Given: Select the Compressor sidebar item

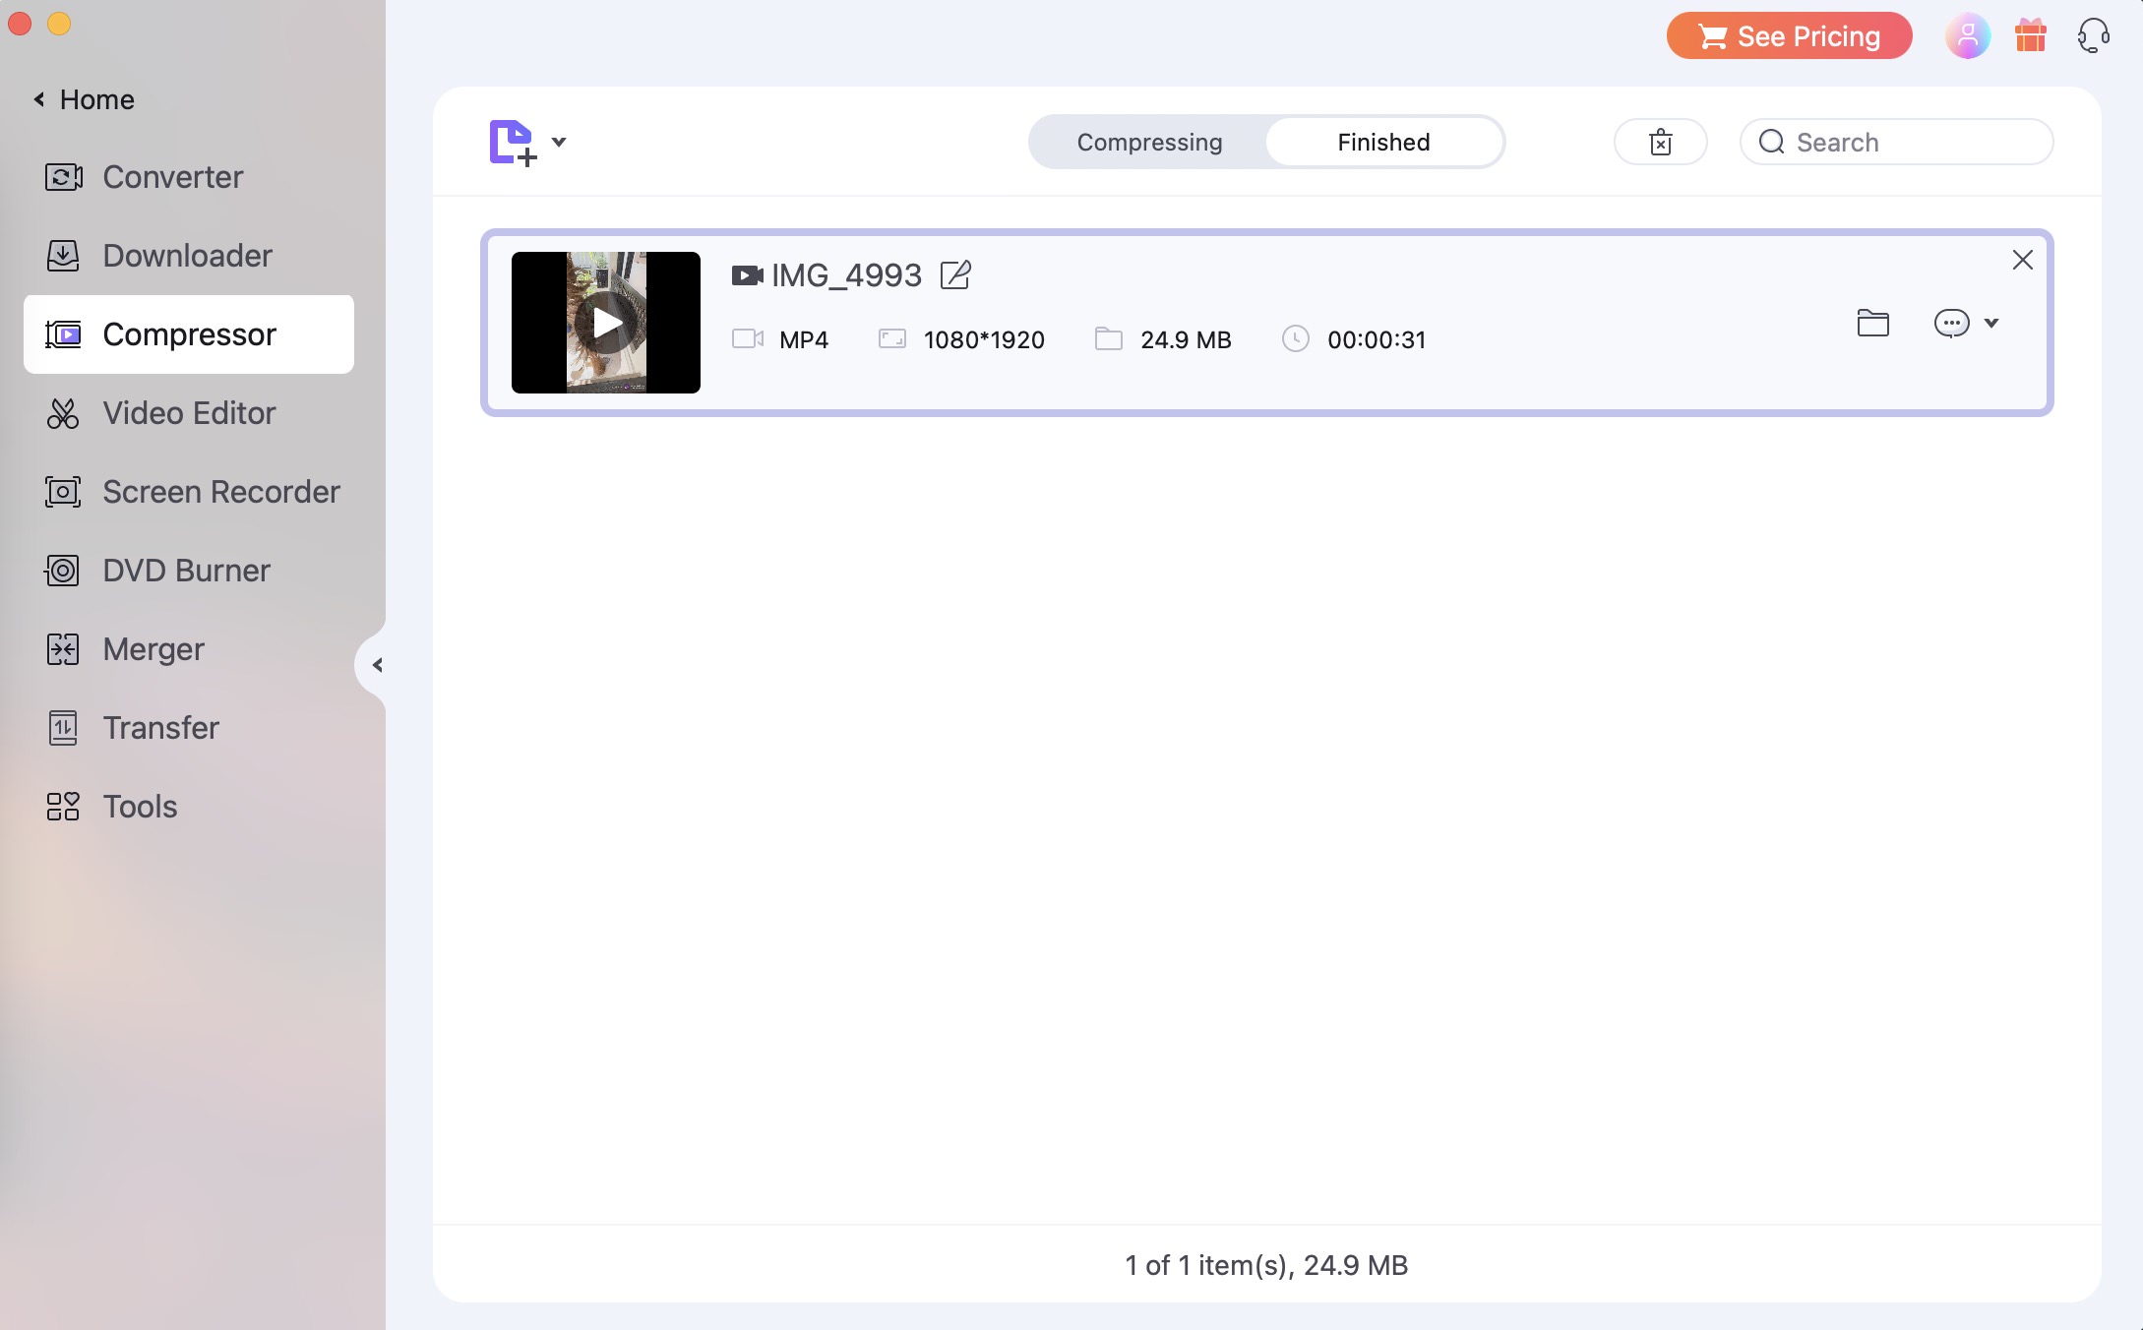Looking at the screenshot, I should (189, 334).
